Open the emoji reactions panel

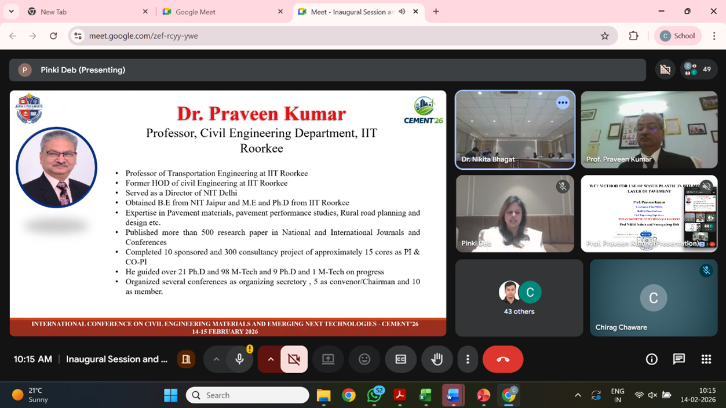point(364,359)
